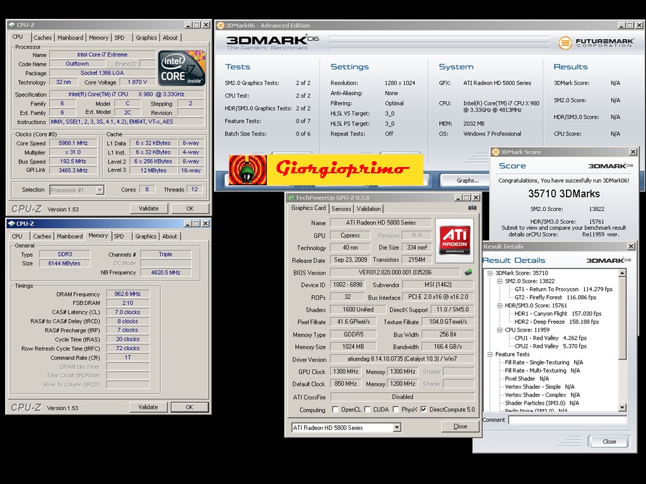Click the Release Date value Sep 23, 2009
The image size is (646, 484).
coord(350,260)
